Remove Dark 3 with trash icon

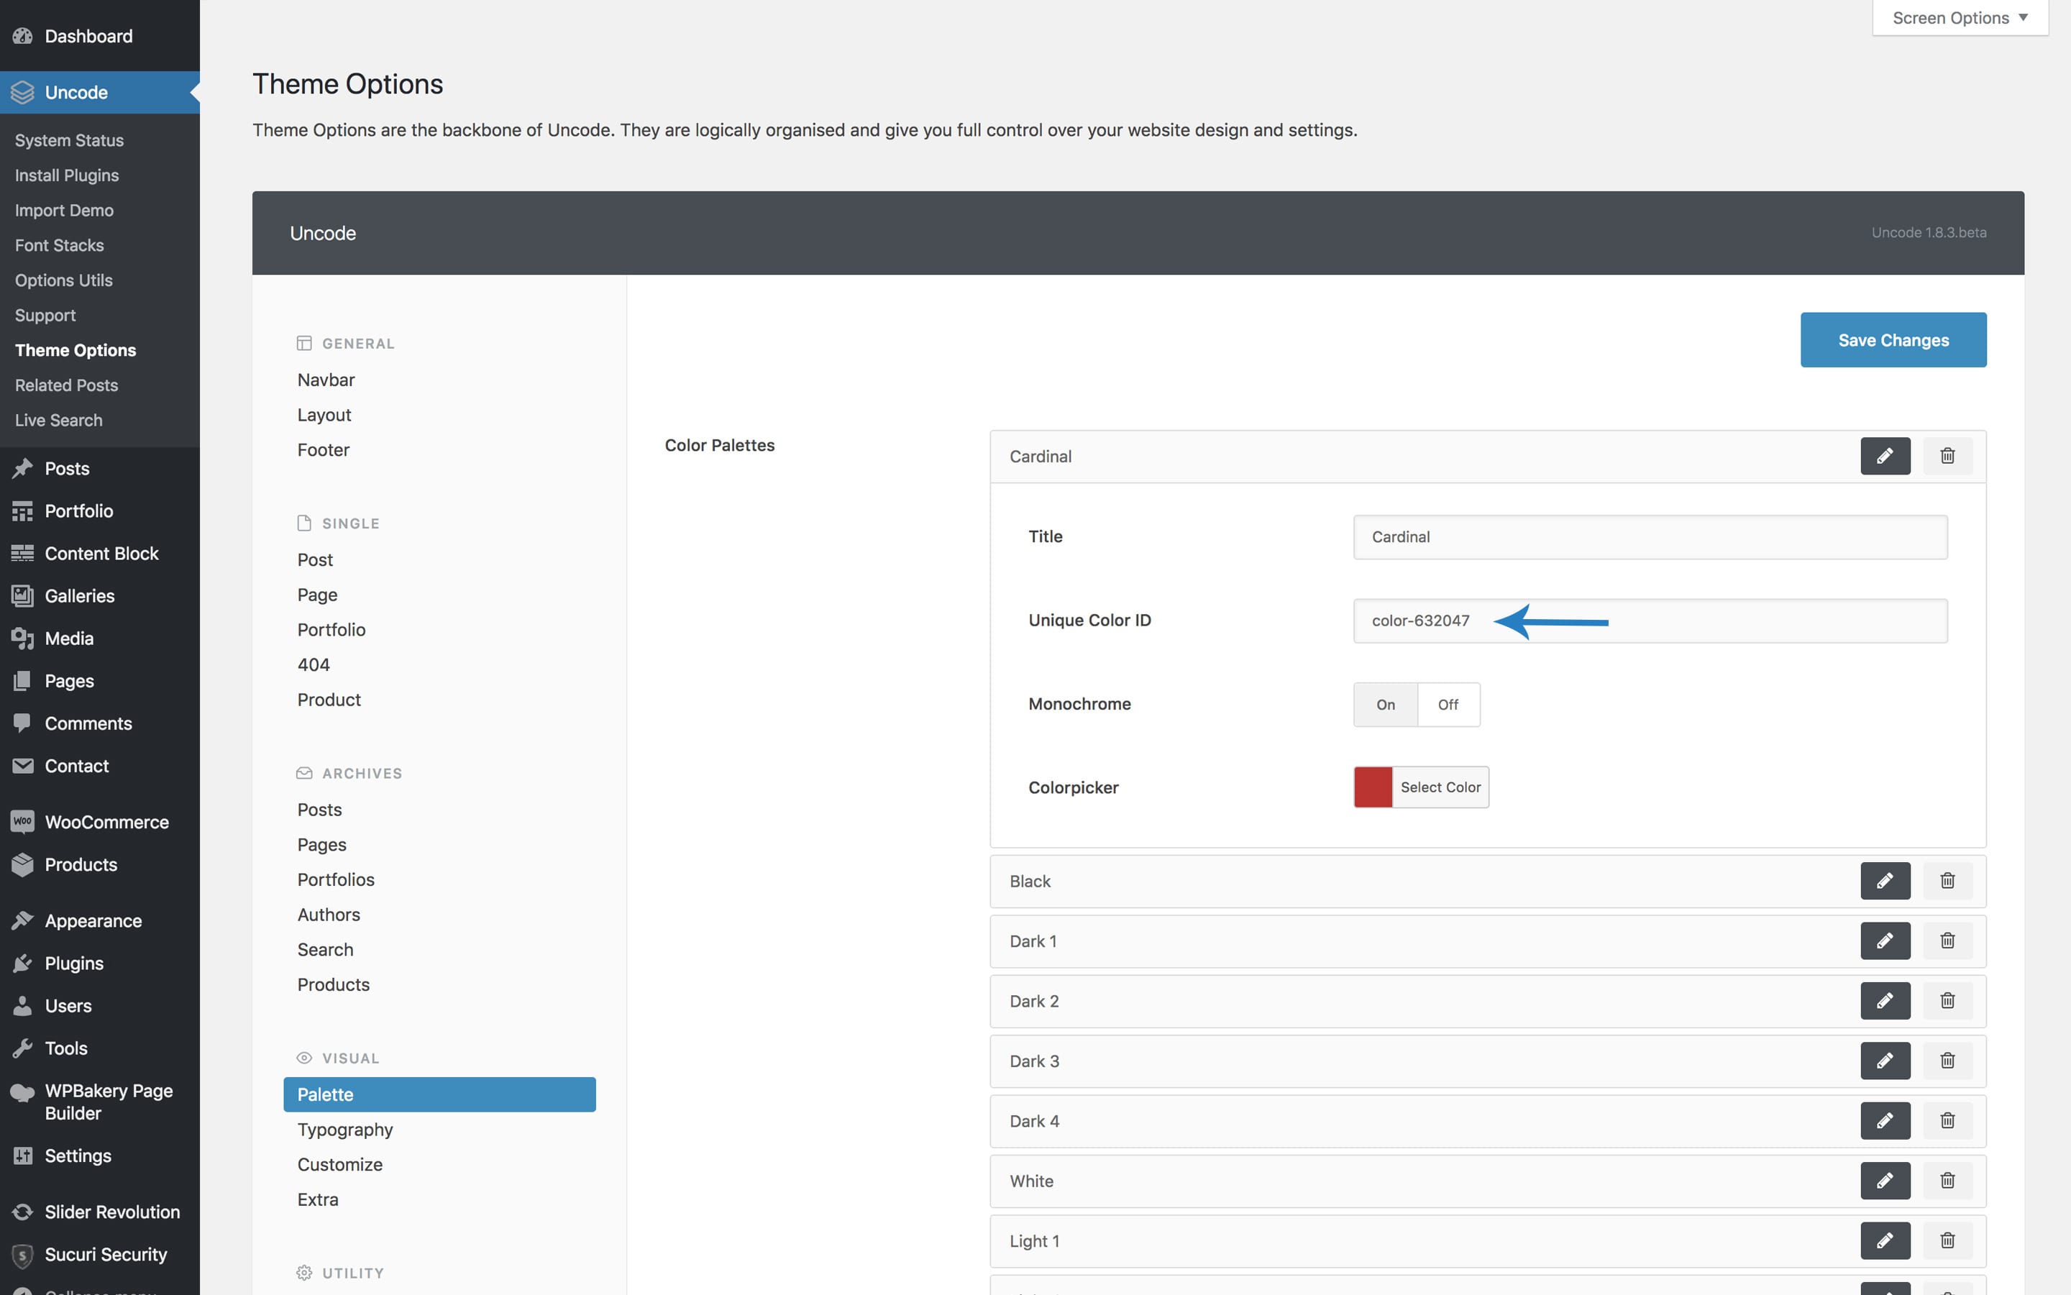pyautogui.click(x=1947, y=1061)
